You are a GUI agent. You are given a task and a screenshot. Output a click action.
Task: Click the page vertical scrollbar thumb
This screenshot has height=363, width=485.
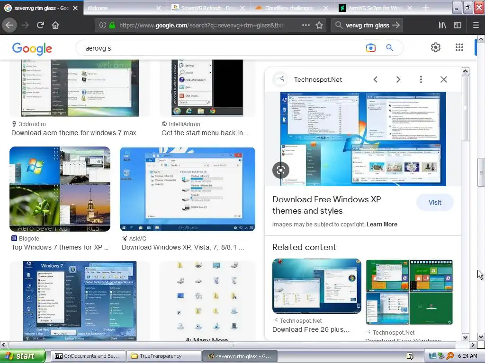tap(481, 172)
